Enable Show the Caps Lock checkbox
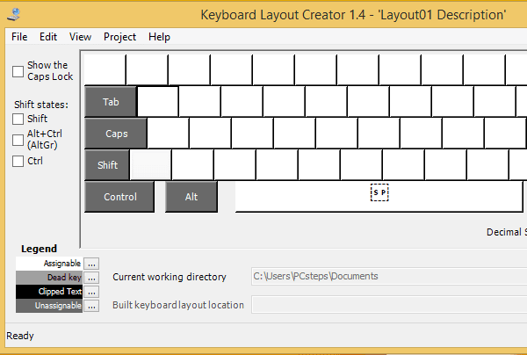The height and width of the screenshot is (355, 527). click(18, 71)
